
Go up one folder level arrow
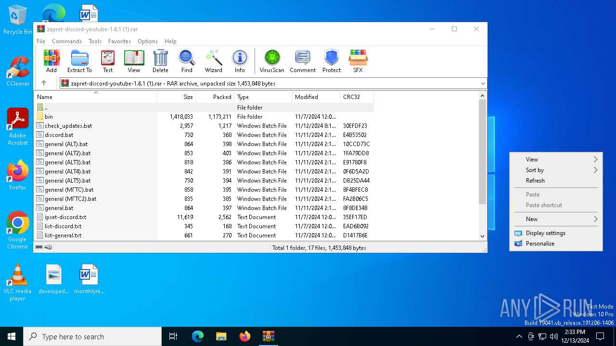pos(44,83)
